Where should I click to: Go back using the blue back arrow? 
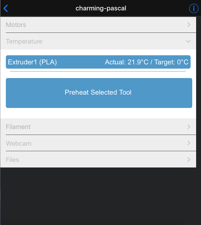(x=6, y=8)
